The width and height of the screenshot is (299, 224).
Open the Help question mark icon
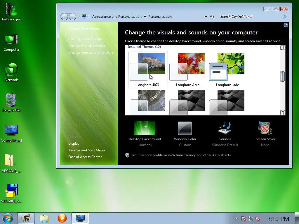pos(286,25)
